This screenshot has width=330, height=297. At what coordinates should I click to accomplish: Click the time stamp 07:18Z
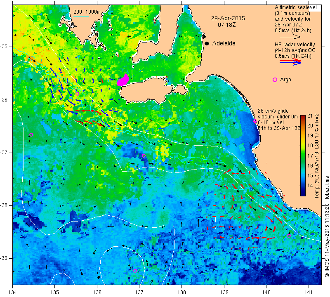click(x=226, y=25)
